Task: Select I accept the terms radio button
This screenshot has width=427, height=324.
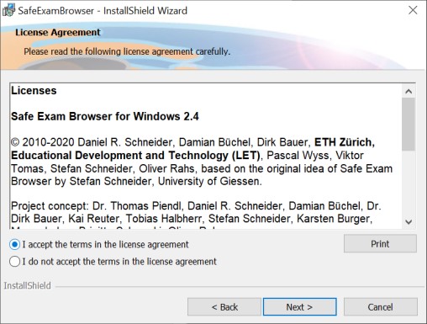Action: pos(14,245)
